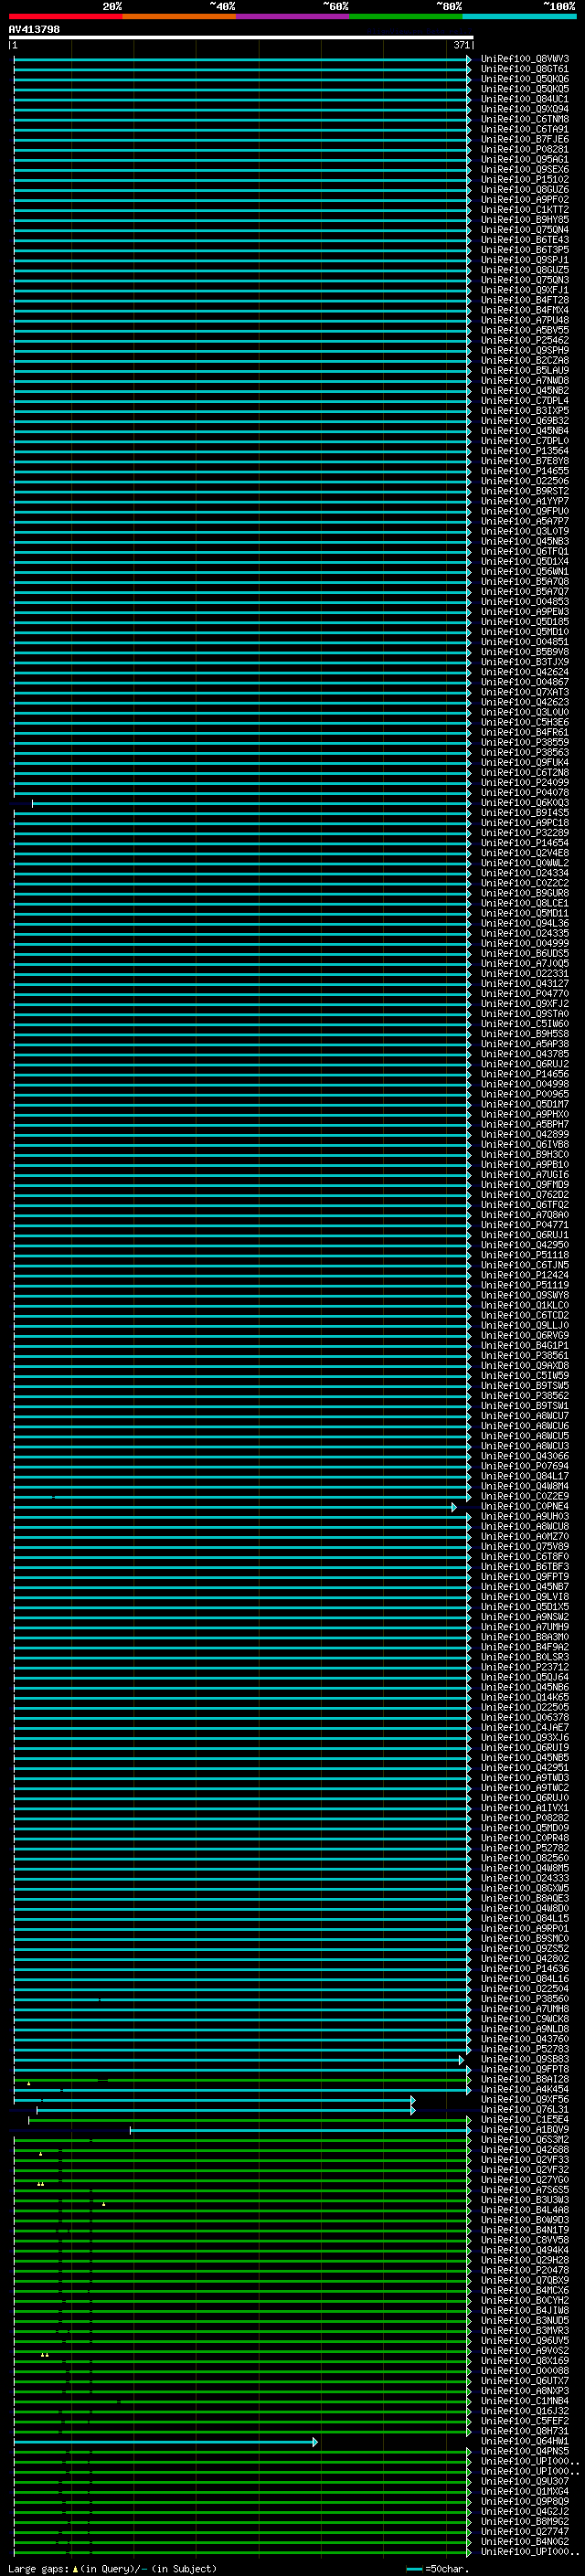
Task: Open the UniRef100_B9HY85 hit
Action: pyautogui.click(x=525, y=219)
